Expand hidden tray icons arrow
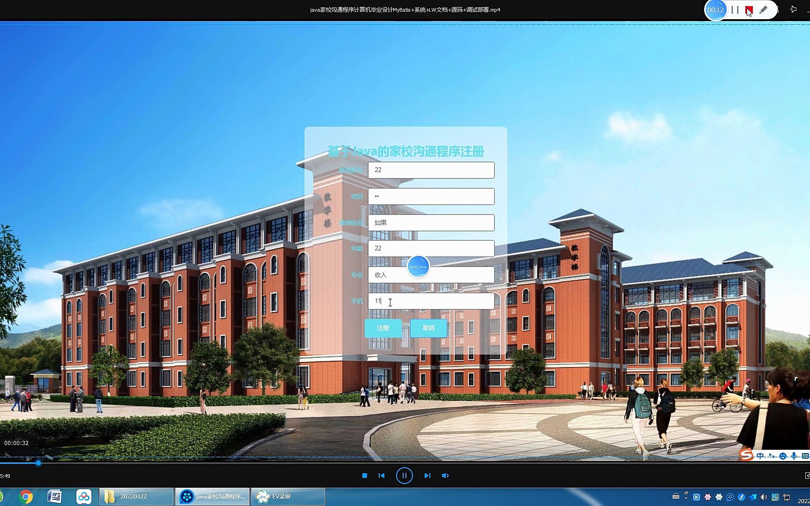Image resolution: width=810 pixels, height=506 pixels. coord(686,498)
